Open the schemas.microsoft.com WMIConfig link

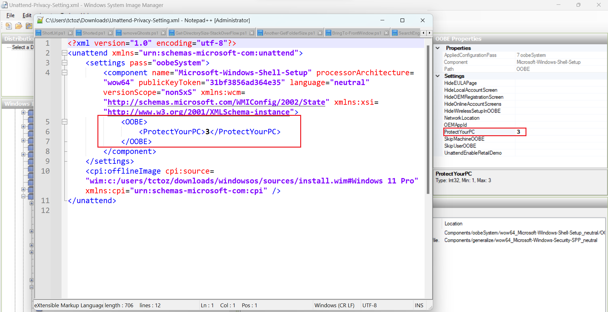(x=216, y=102)
